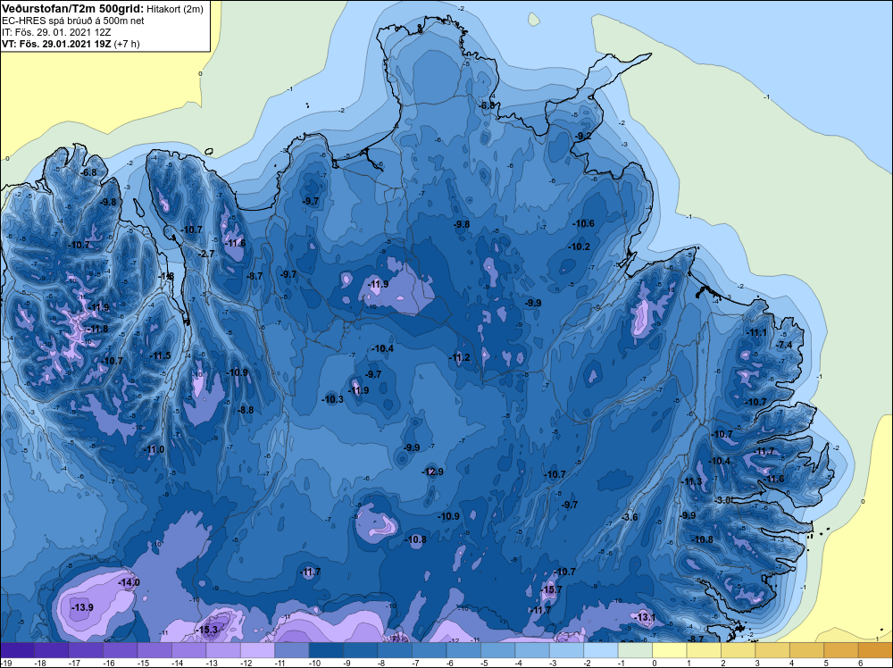Viewport: 893px width, 668px height.
Task: Click the -12.9 temperature reading
Action: coord(432,472)
